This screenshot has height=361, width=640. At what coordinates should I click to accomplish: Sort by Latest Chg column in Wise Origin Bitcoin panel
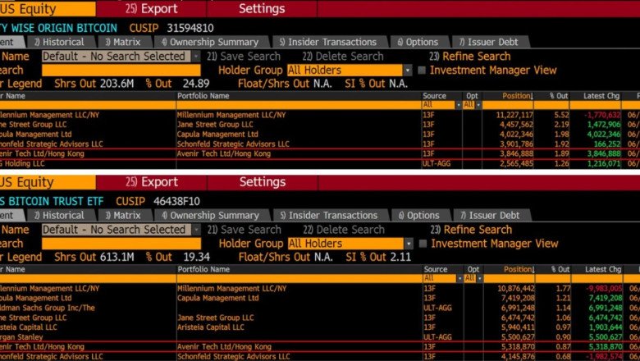tap(601, 96)
